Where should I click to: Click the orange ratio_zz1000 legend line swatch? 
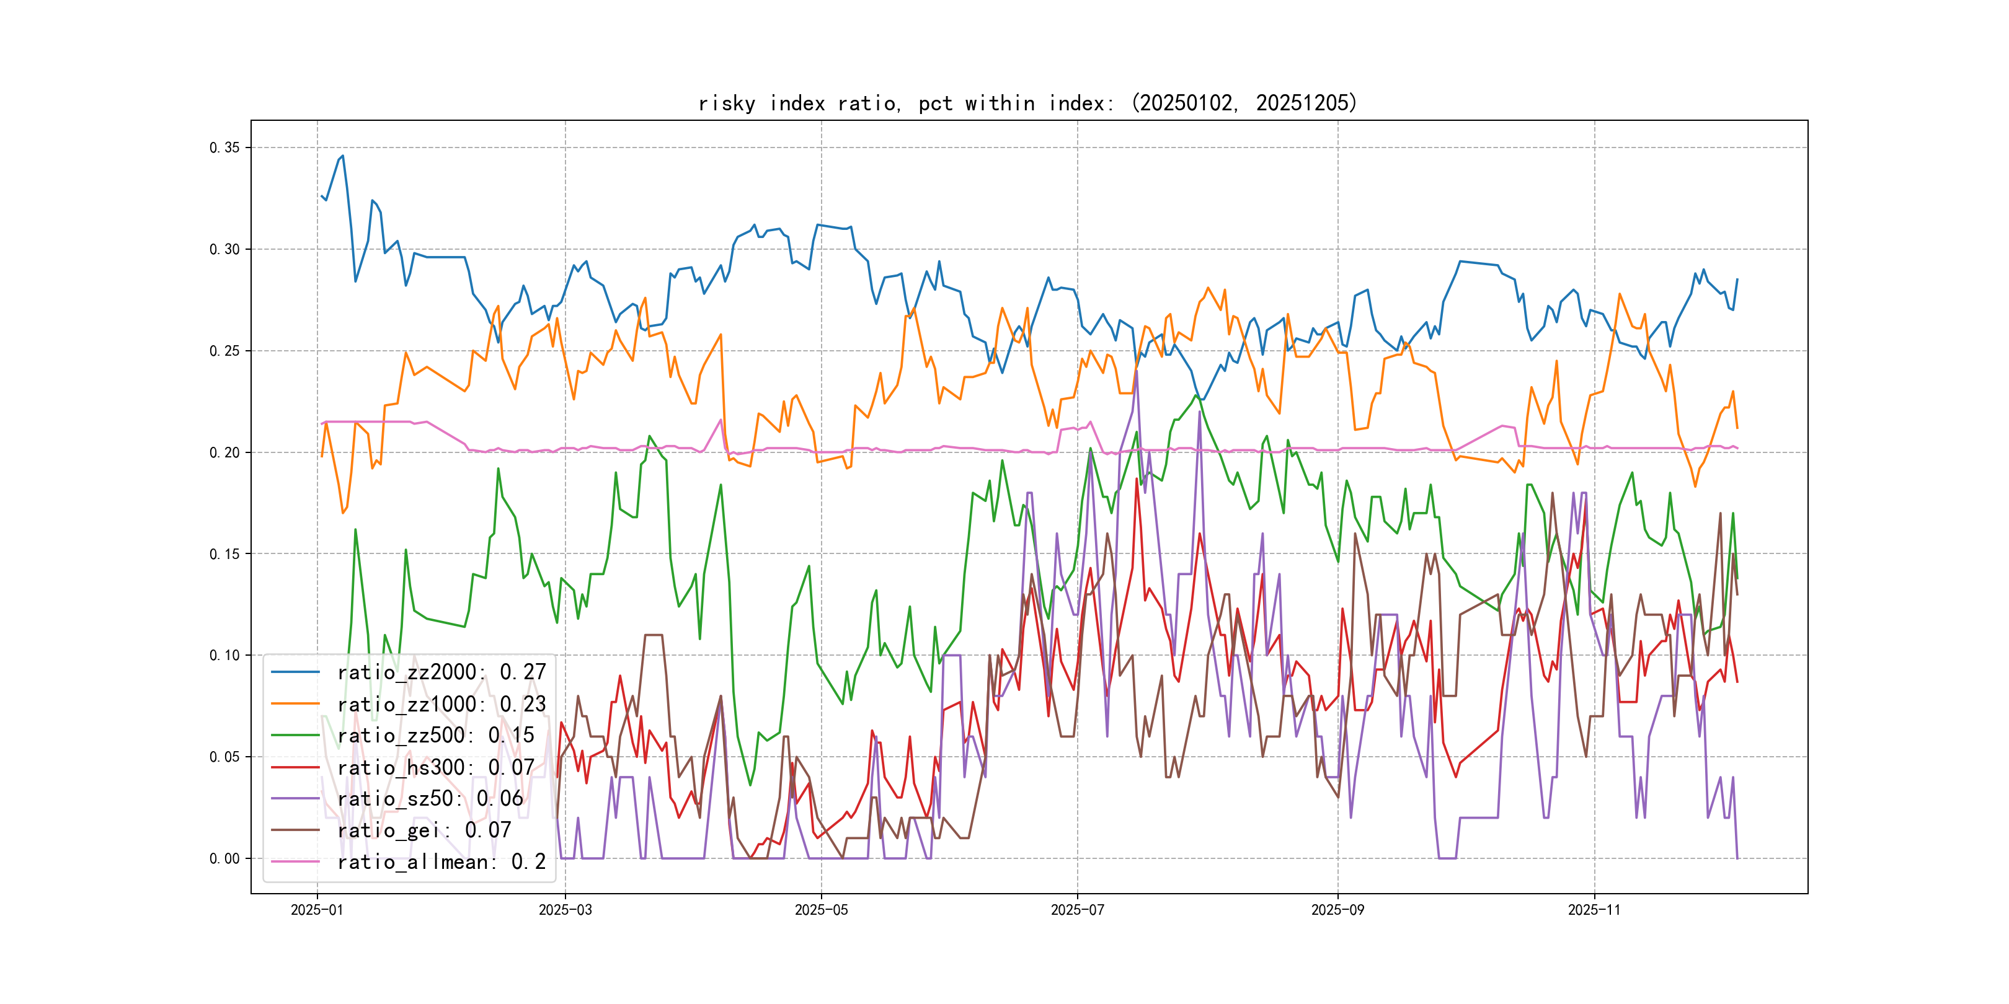[295, 704]
